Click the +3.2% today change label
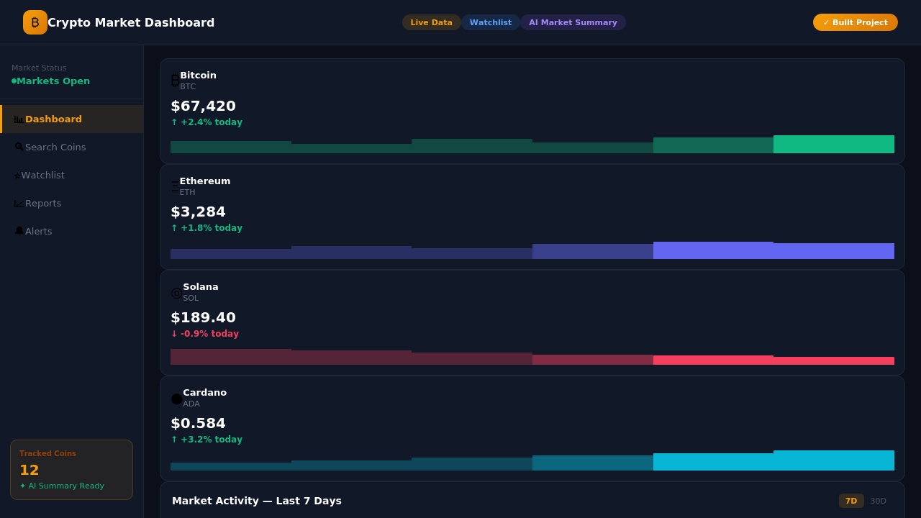This screenshot has width=921, height=518. pos(207,440)
